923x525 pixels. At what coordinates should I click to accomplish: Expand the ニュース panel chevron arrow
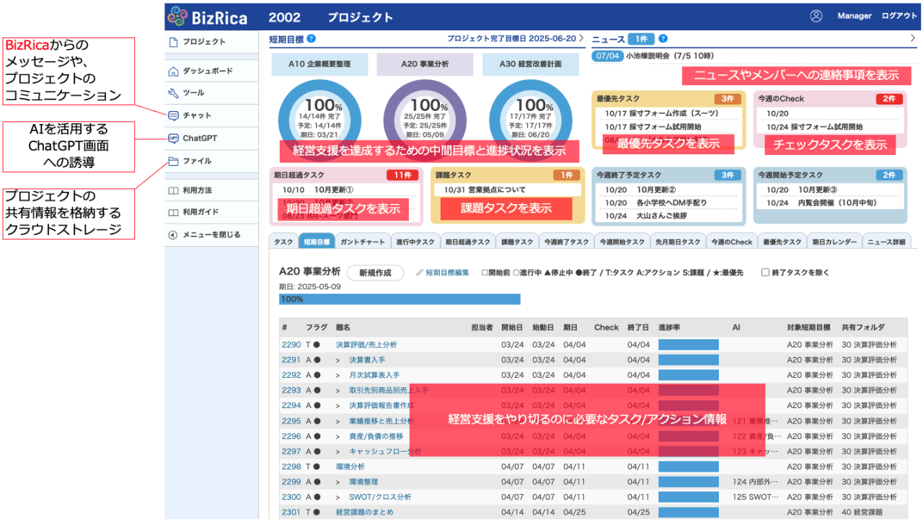(913, 39)
